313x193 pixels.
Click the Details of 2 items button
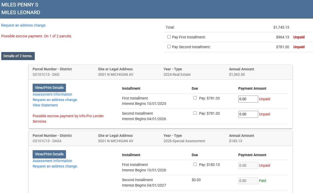18,56
